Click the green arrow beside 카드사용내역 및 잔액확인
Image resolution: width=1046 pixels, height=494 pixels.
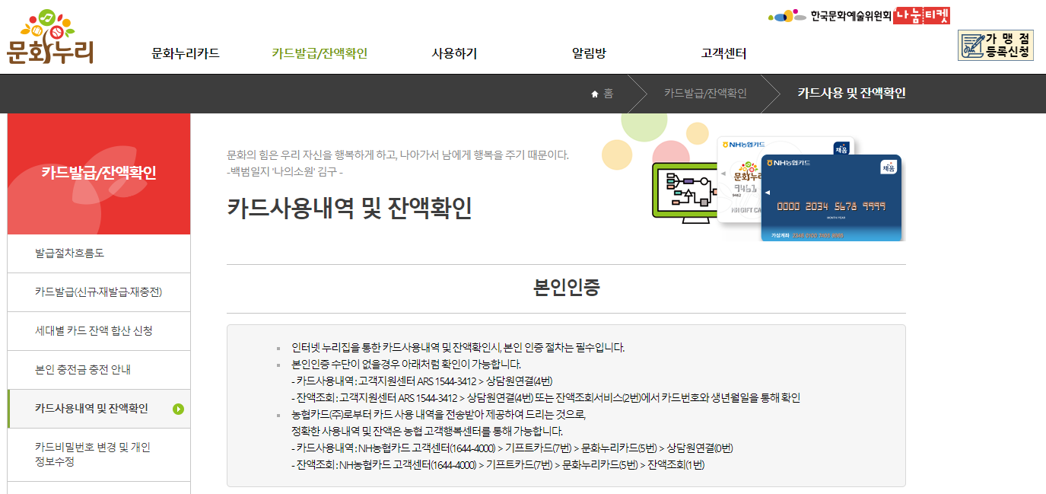(x=176, y=410)
